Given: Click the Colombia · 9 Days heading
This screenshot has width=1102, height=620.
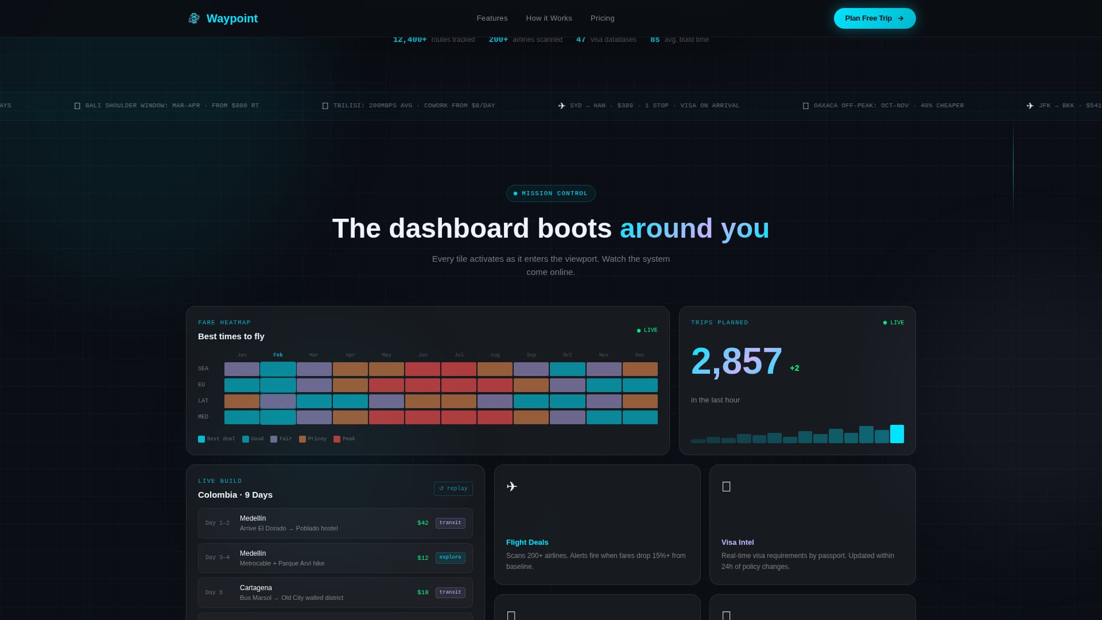Looking at the screenshot, I should [235, 495].
